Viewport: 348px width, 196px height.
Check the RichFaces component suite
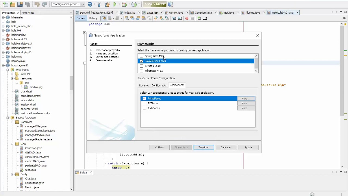144,108
